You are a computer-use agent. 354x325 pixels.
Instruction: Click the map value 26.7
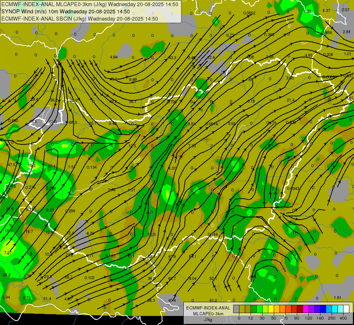69,277
